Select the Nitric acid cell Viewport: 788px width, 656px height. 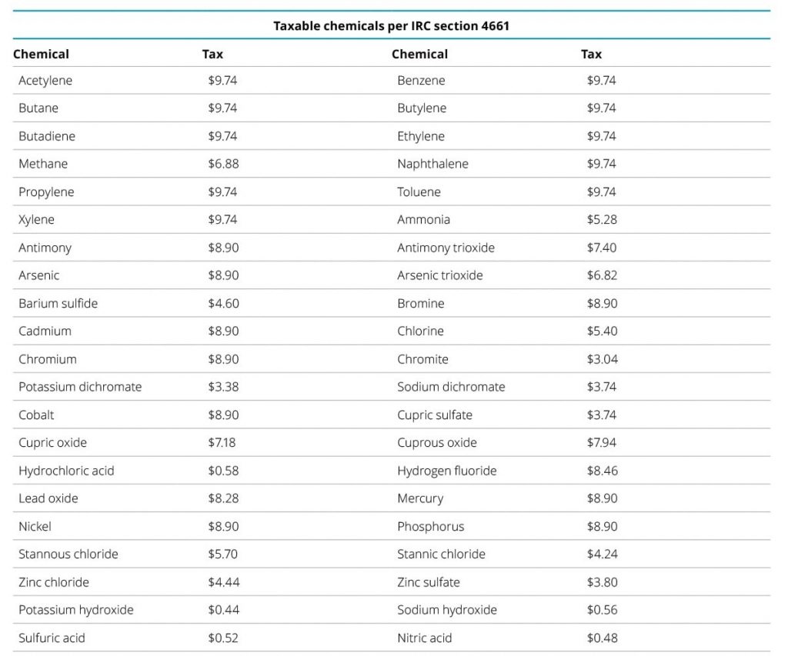click(x=424, y=638)
